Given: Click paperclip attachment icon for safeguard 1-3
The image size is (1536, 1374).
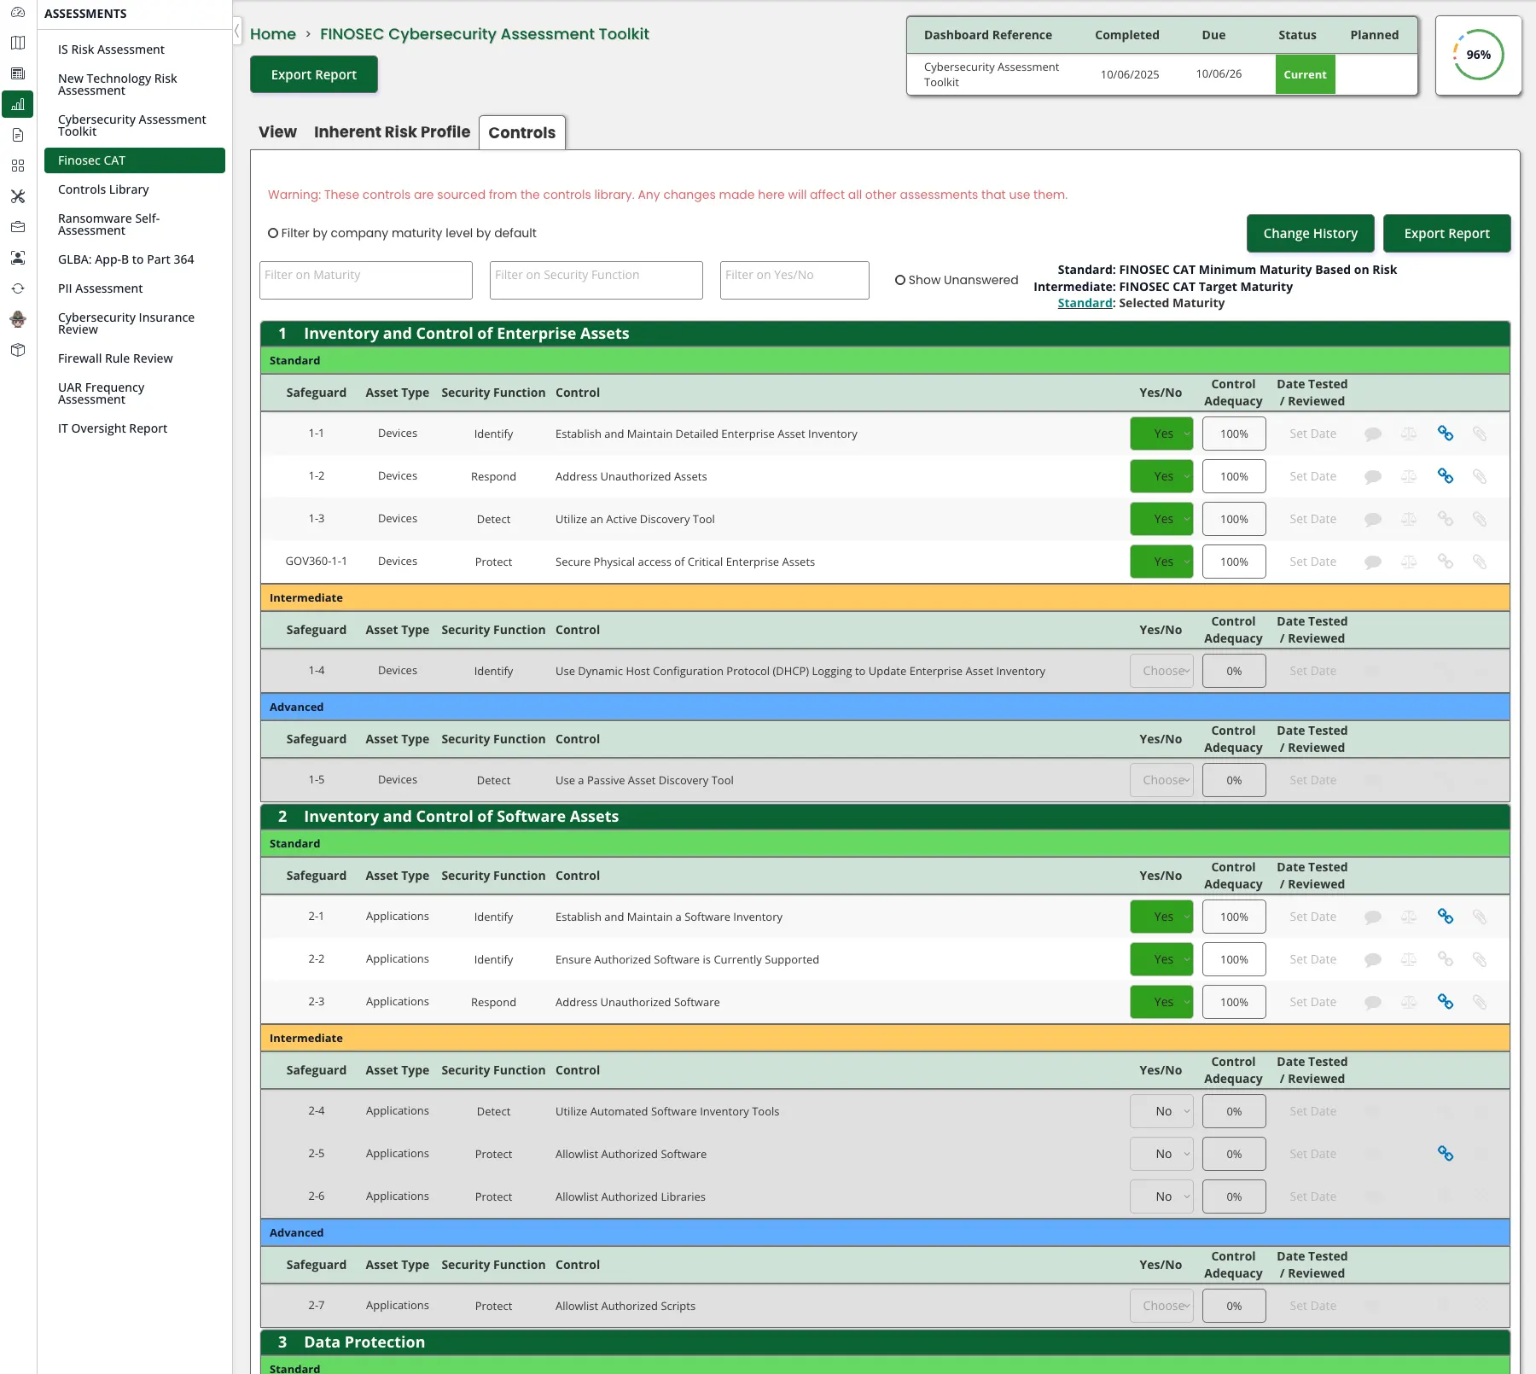Looking at the screenshot, I should coord(1480,519).
